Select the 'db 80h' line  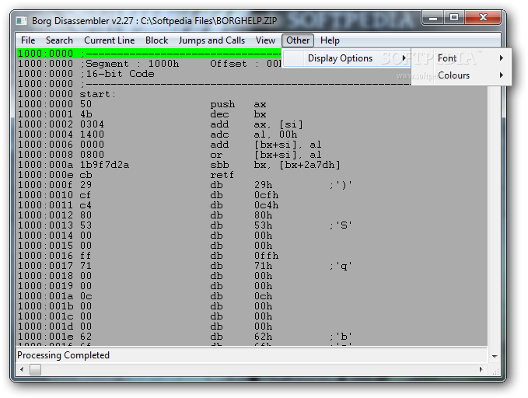pyautogui.click(x=252, y=215)
